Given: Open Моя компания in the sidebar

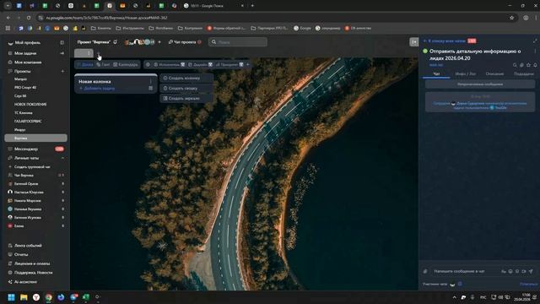Looking at the screenshot, I should click(28, 62).
